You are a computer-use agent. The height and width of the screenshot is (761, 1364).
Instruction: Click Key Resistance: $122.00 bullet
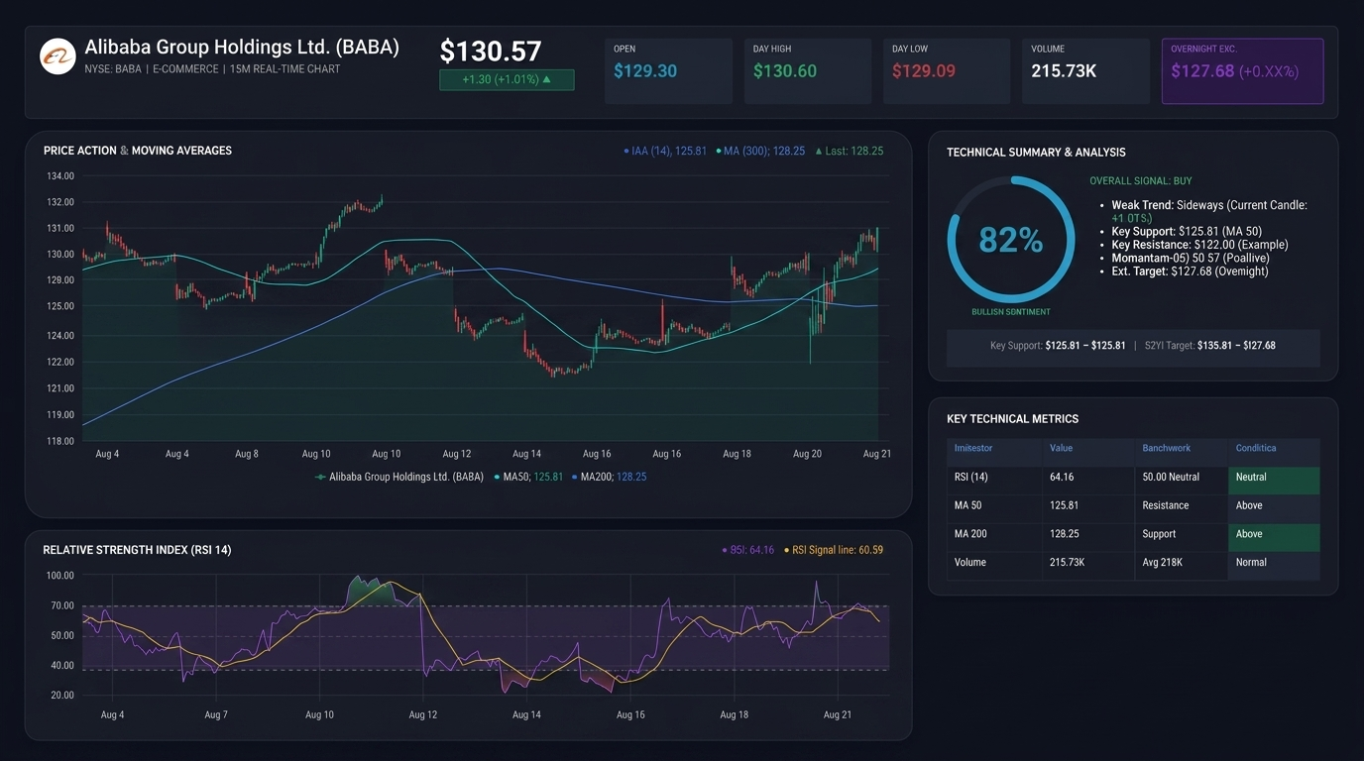1199,245
